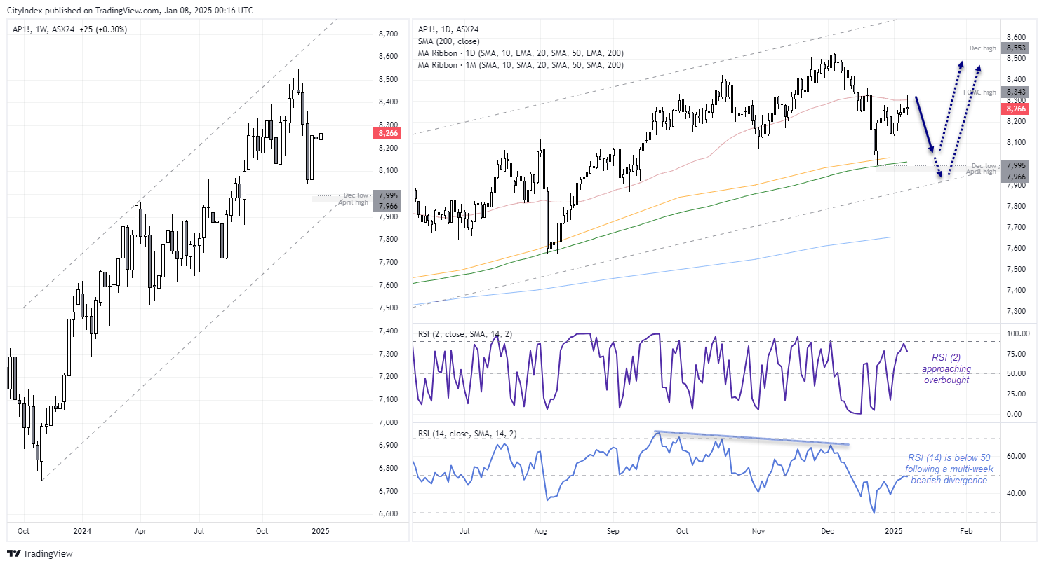This screenshot has height=566, width=1044.
Task: Select the RSI (2, close, SMA, 14, 2) legend
Action: (467, 335)
